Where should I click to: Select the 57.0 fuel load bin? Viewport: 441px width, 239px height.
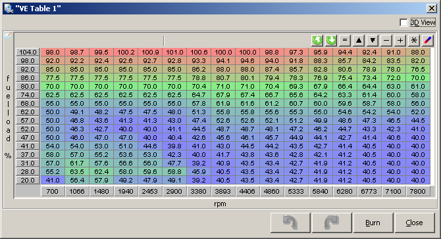pyautogui.click(x=28, y=121)
